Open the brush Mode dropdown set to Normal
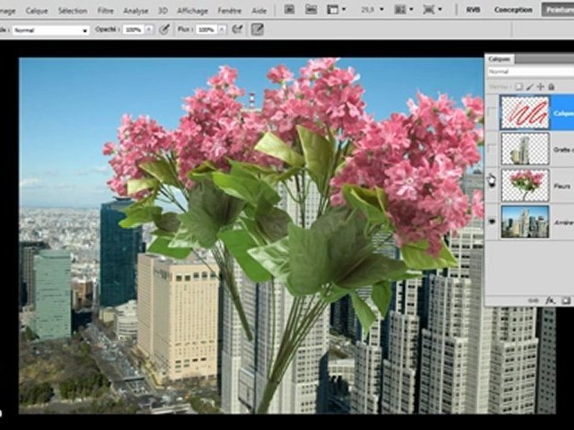 pyautogui.click(x=51, y=30)
